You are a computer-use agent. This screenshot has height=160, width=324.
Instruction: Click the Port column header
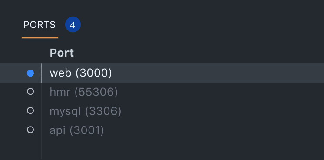pos(62,53)
